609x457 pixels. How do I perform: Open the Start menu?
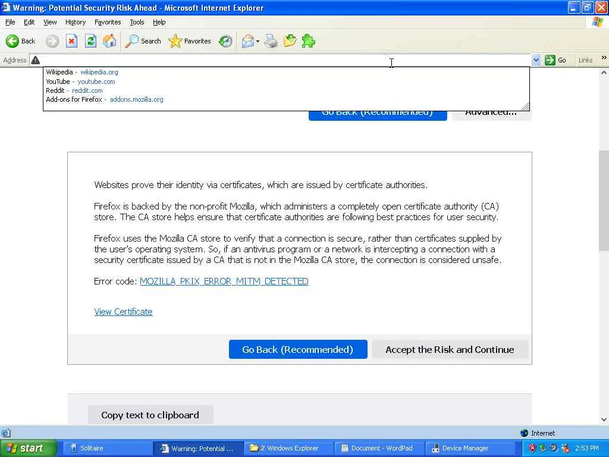point(28,448)
